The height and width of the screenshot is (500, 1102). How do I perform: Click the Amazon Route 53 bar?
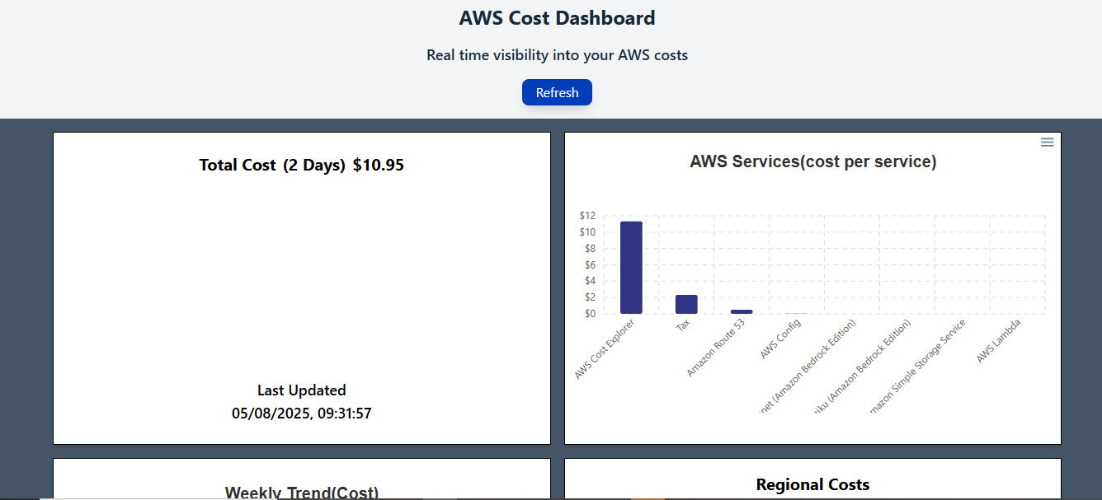pos(742,311)
